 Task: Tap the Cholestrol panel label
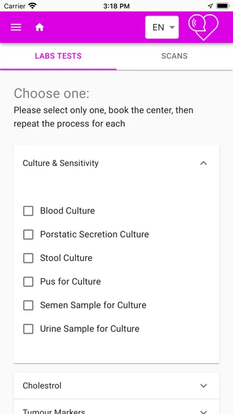pyautogui.click(x=42, y=386)
